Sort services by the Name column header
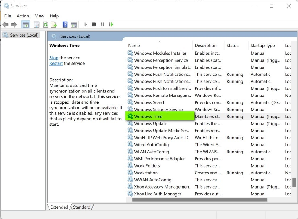The image size is (298, 219). click(x=134, y=45)
